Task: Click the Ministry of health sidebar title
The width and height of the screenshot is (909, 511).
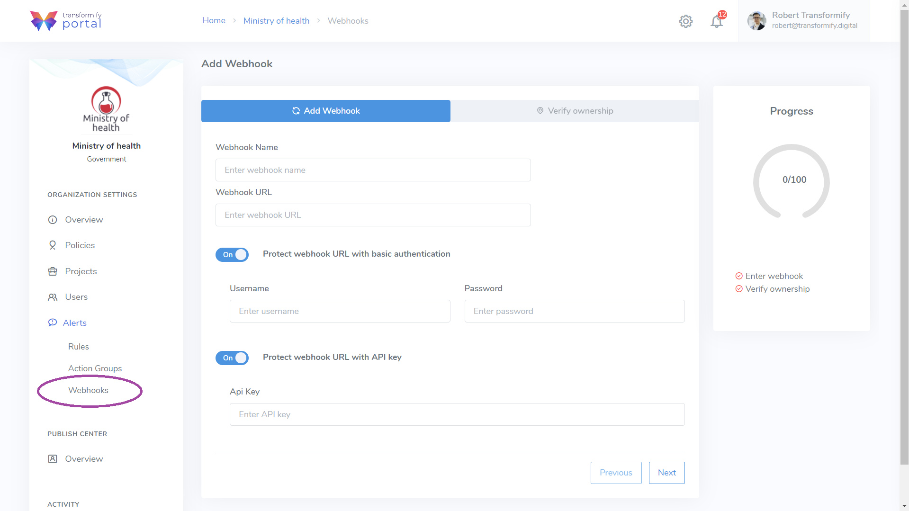Action: tap(106, 146)
